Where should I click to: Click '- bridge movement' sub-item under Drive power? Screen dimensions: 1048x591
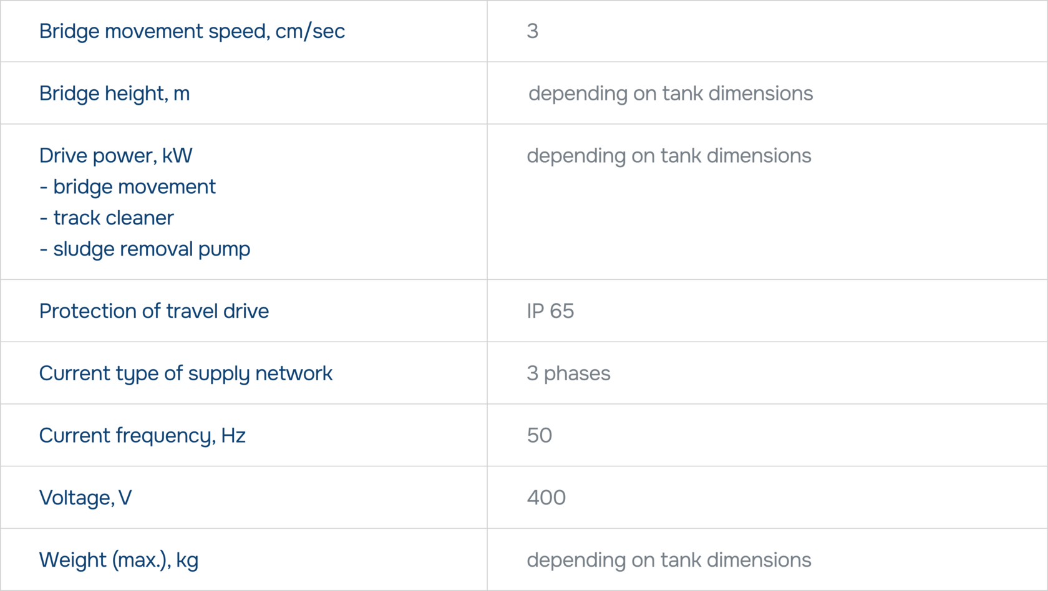tap(127, 187)
